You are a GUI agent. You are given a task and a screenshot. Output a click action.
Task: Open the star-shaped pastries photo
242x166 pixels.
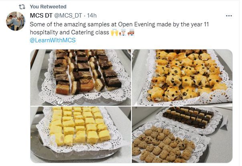[182, 77]
